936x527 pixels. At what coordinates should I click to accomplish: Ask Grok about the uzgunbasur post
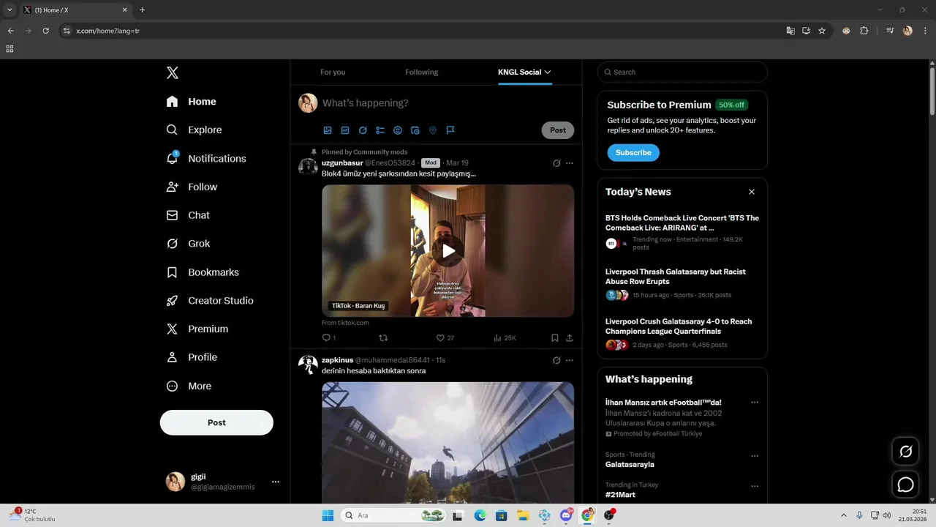point(556,163)
